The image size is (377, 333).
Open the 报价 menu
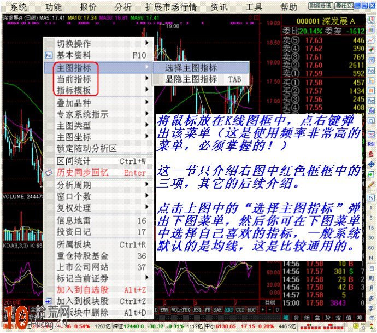pos(88,7)
